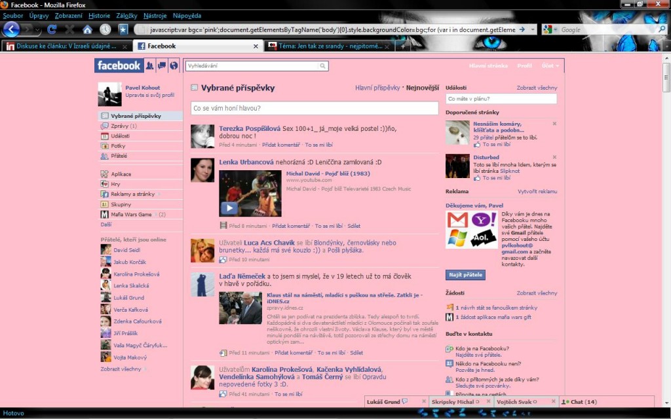The width and height of the screenshot is (671, 419).
Task: Open Zprávy (1) in the left sidebar
Action: pos(124,126)
